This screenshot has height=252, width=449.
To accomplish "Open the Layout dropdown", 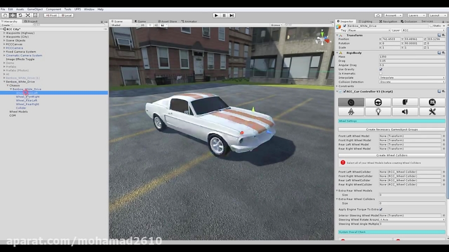I will pos(438,15).
